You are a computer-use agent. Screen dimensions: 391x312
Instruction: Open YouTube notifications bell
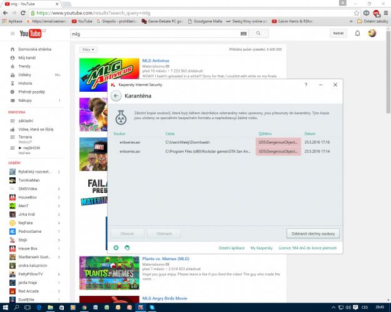[357, 33]
